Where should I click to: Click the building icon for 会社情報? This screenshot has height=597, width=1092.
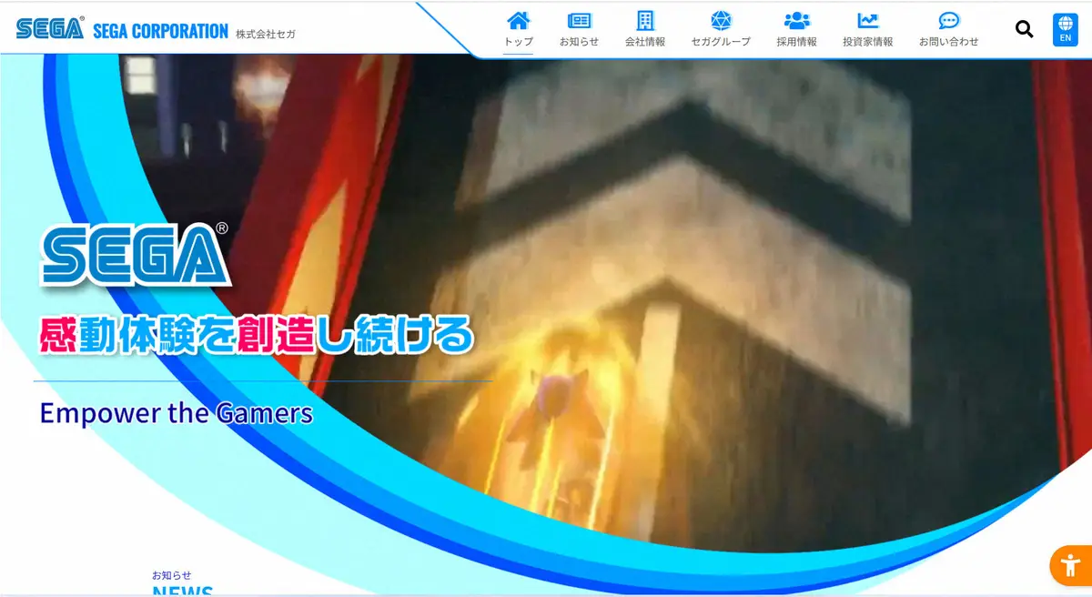pos(645,20)
